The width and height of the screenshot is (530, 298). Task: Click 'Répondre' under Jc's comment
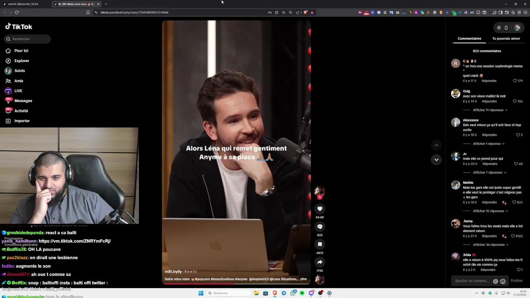(x=490, y=164)
